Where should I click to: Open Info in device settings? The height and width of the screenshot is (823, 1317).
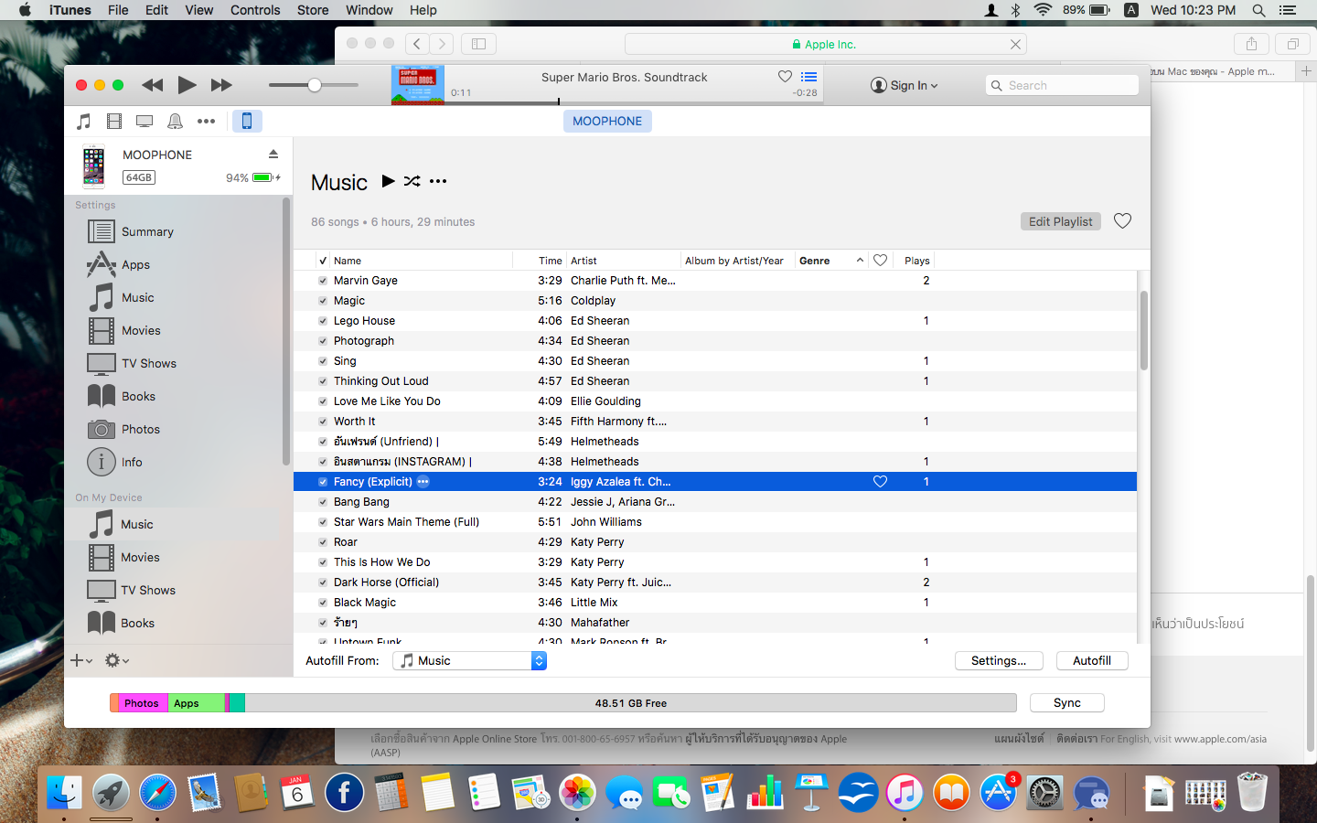(x=132, y=462)
